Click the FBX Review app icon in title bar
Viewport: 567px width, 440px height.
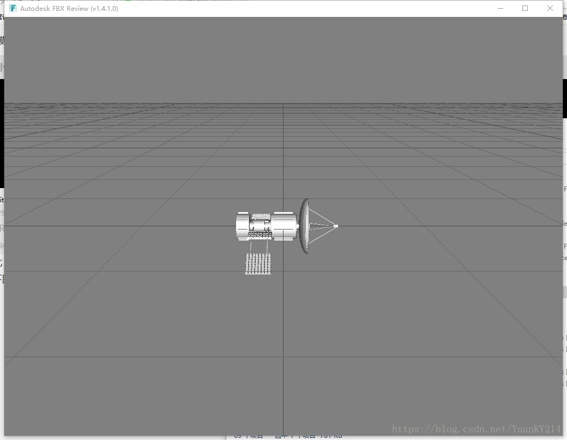click(x=13, y=8)
